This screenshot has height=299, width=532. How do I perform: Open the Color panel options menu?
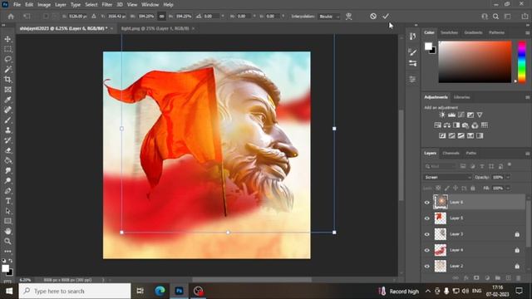527,33
